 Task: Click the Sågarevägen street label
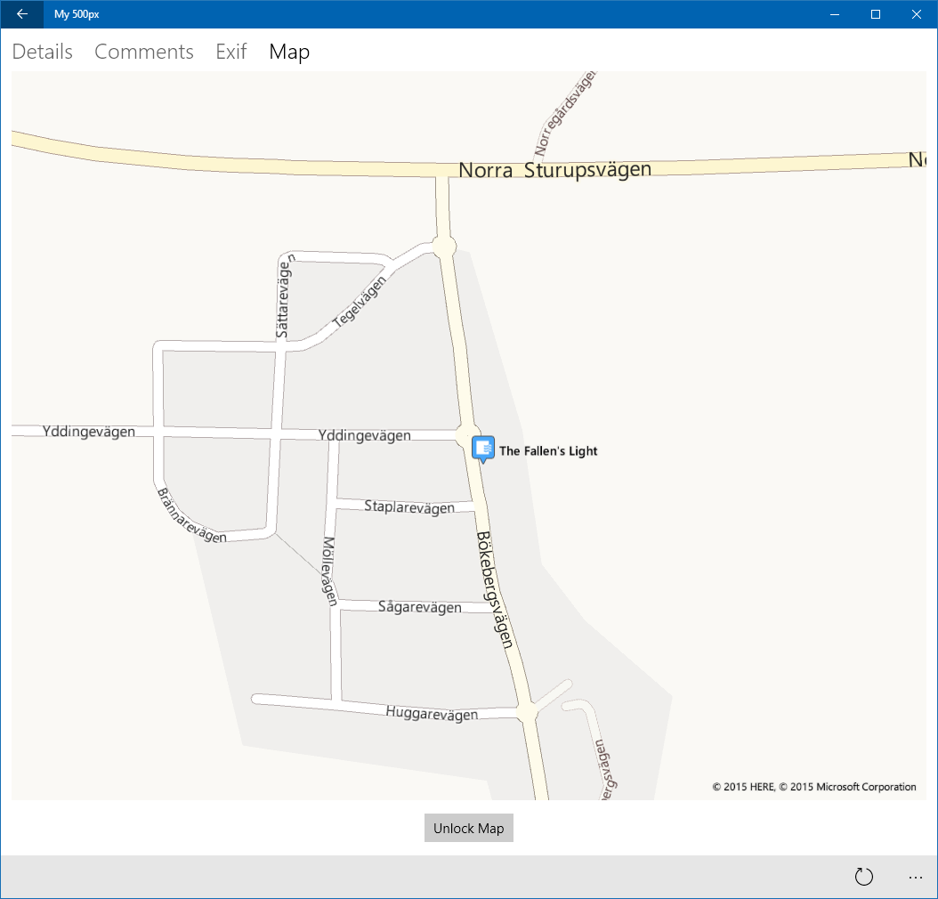click(x=420, y=606)
